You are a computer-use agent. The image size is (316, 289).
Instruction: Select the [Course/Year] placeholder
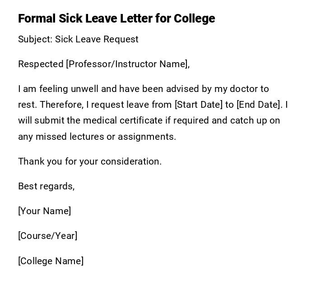click(48, 236)
